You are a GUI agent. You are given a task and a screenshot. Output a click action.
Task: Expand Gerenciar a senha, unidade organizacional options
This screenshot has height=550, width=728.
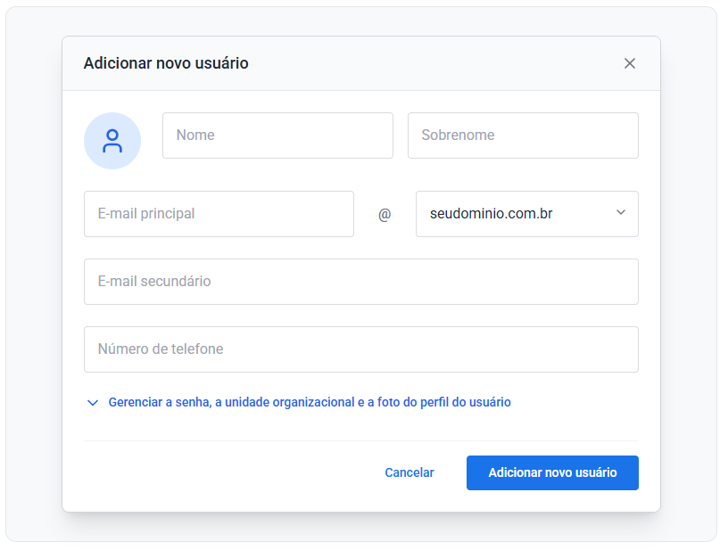(x=309, y=402)
